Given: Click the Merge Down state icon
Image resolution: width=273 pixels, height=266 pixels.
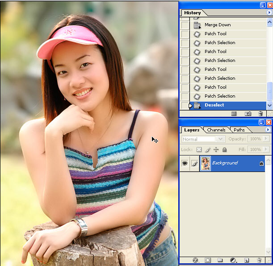Looking at the screenshot, I should (x=197, y=25).
